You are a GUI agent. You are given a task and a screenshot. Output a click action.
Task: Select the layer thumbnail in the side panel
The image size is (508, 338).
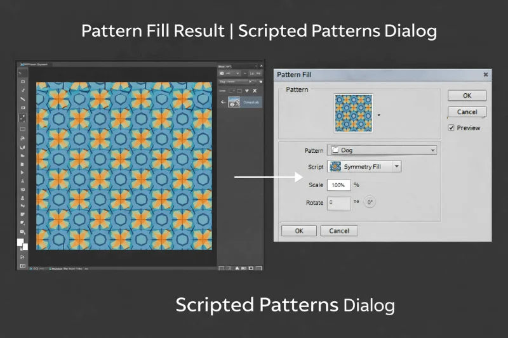pyautogui.click(x=234, y=102)
